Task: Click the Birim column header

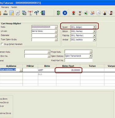Action: (47, 66)
